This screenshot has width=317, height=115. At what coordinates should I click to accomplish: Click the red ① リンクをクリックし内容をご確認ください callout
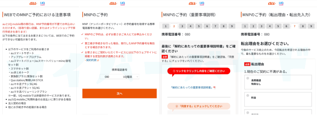199,71
